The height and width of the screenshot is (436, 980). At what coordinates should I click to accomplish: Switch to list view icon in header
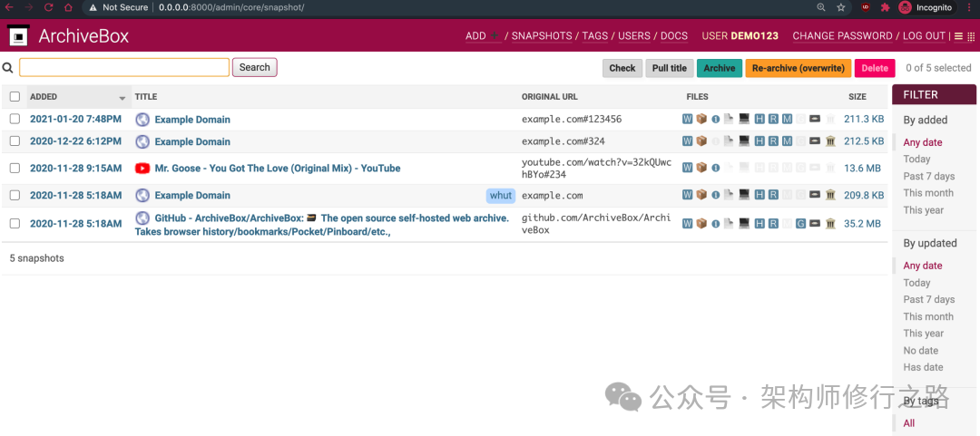(958, 36)
